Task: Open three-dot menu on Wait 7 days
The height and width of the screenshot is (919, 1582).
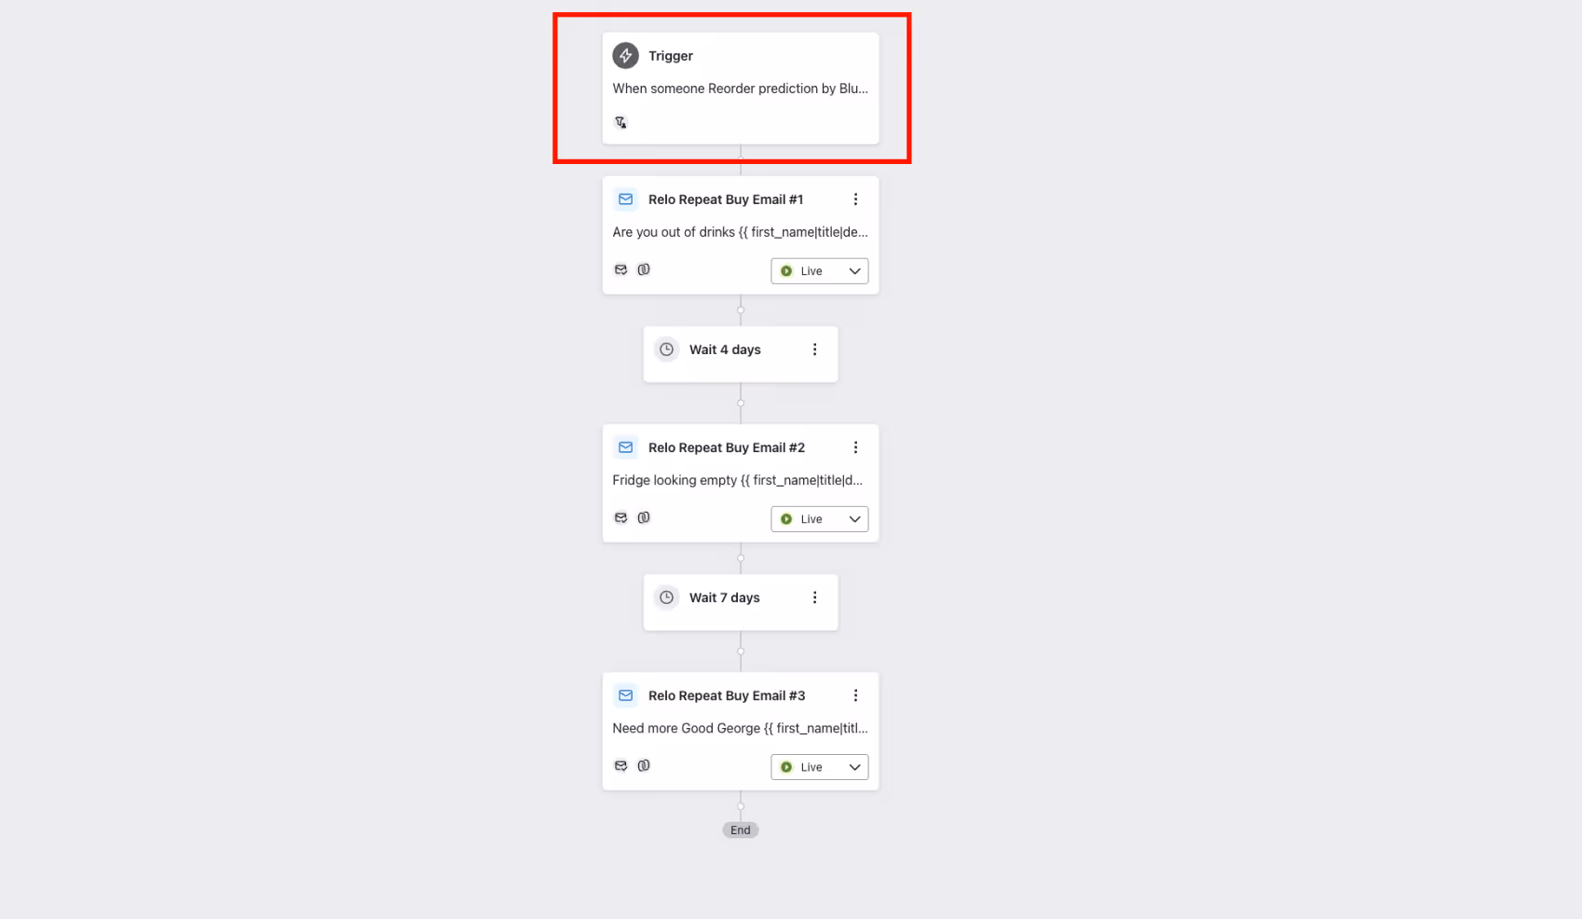Action: coord(814,597)
